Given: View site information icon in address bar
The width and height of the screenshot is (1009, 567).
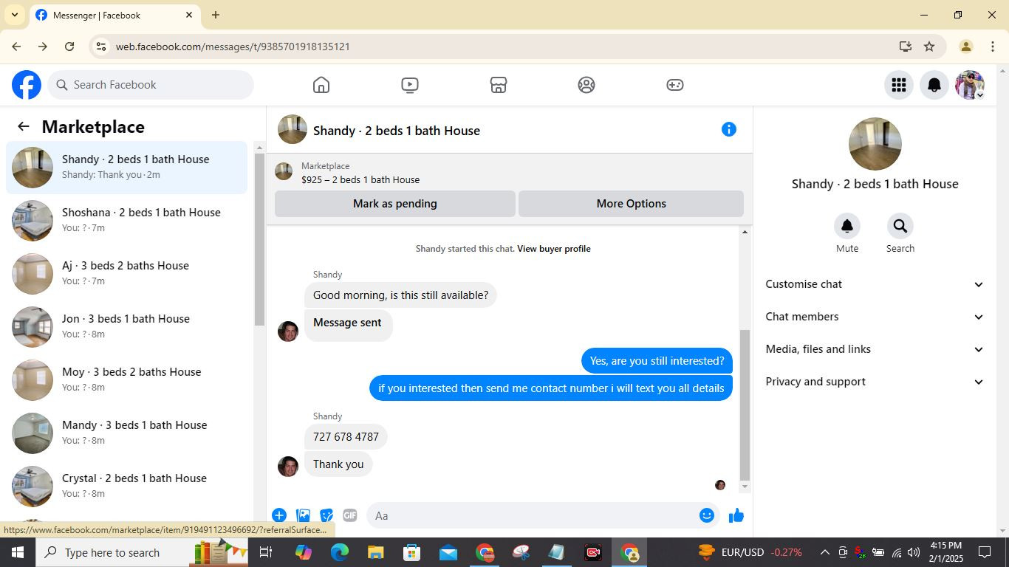Looking at the screenshot, I should pyautogui.click(x=101, y=47).
